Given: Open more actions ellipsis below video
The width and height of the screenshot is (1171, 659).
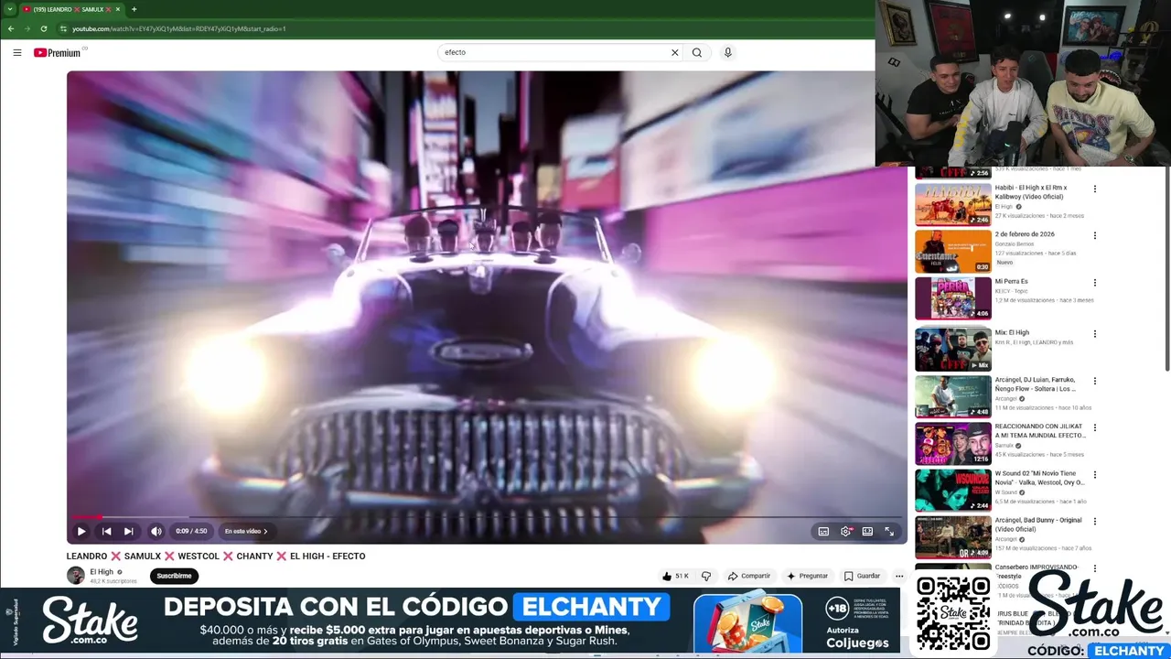Looking at the screenshot, I should (x=899, y=576).
